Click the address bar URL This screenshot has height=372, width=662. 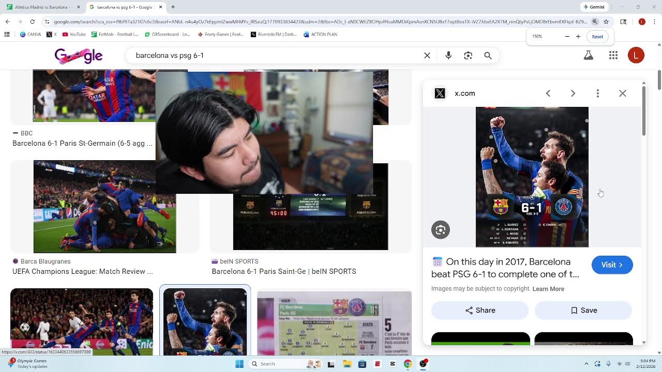[x=321, y=22]
